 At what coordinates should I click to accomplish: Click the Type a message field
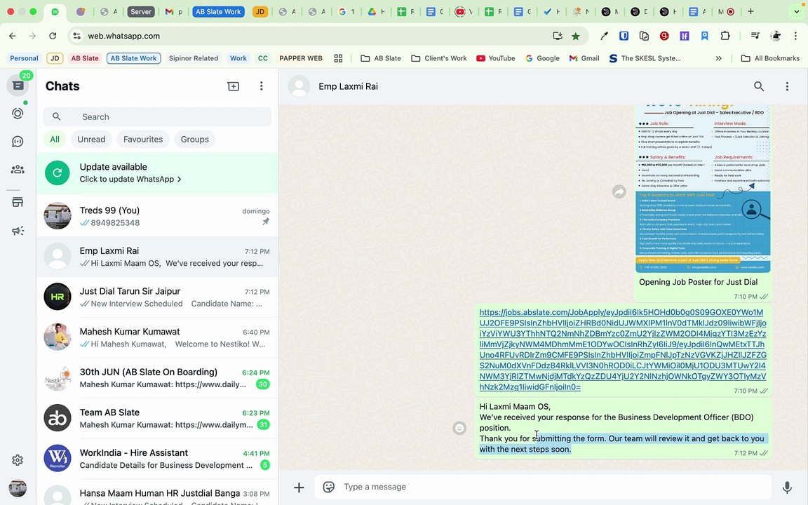tap(554, 487)
